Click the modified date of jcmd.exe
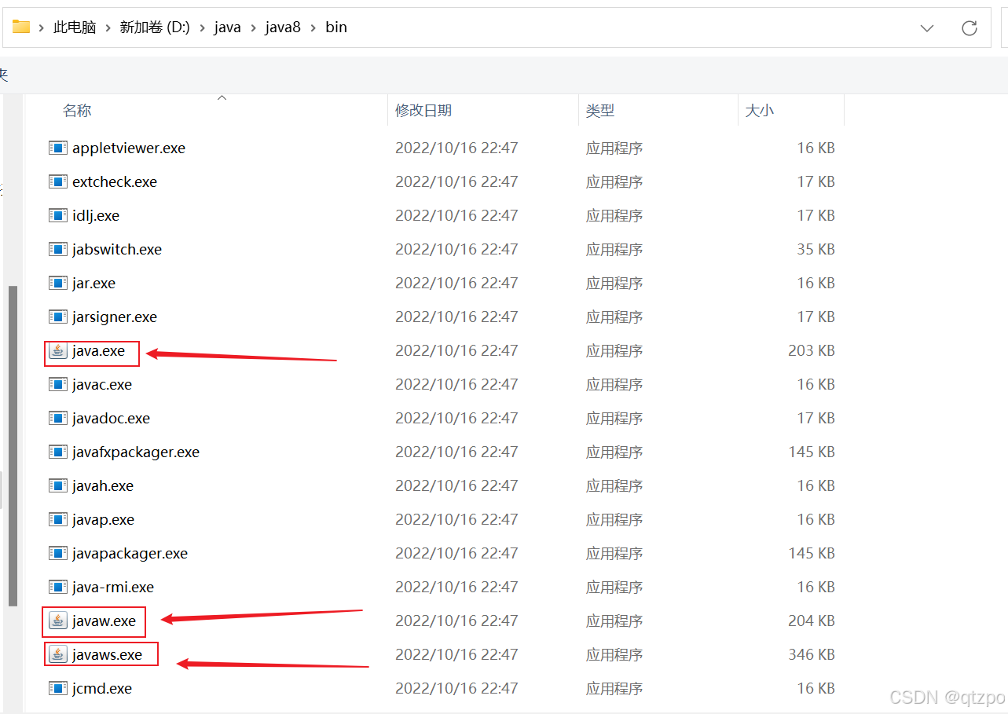Image resolution: width=1008 pixels, height=714 pixels. point(456,688)
